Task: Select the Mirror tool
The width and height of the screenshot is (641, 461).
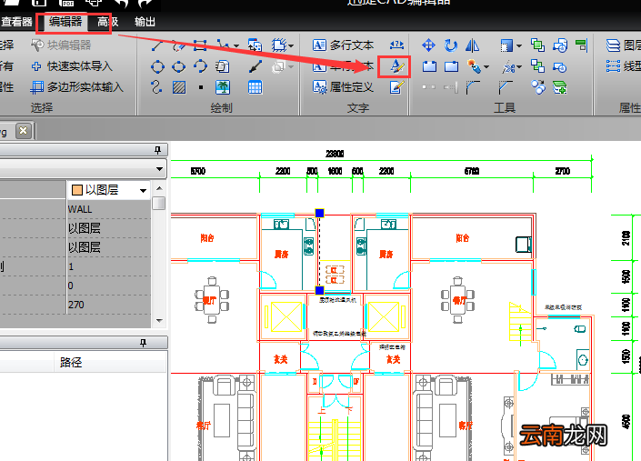Action: pos(473,45)
